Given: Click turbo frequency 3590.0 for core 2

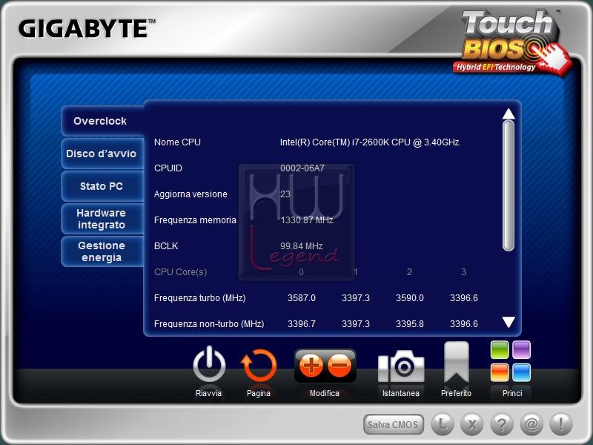Looking at the screenshot, I should coord(410,298).
